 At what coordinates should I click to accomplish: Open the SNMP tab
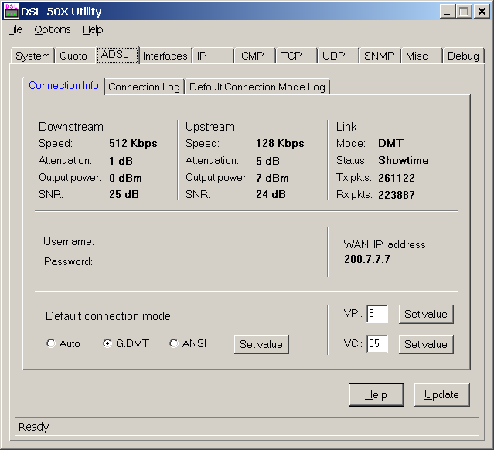click(380, 56)
